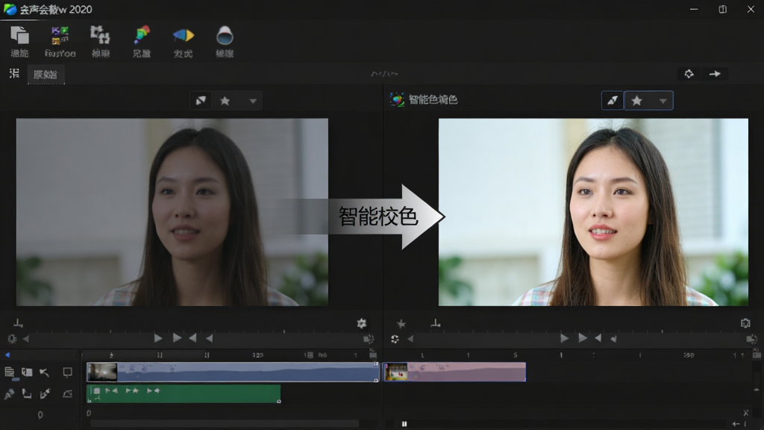Click the star icon below the right preview
The image size is (764, 430).
401,324
